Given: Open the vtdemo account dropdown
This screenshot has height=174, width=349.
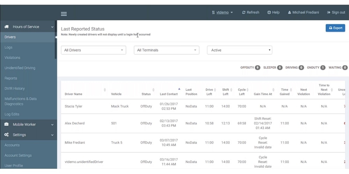Looking at the screenshot, I should (x=223, y=13).
